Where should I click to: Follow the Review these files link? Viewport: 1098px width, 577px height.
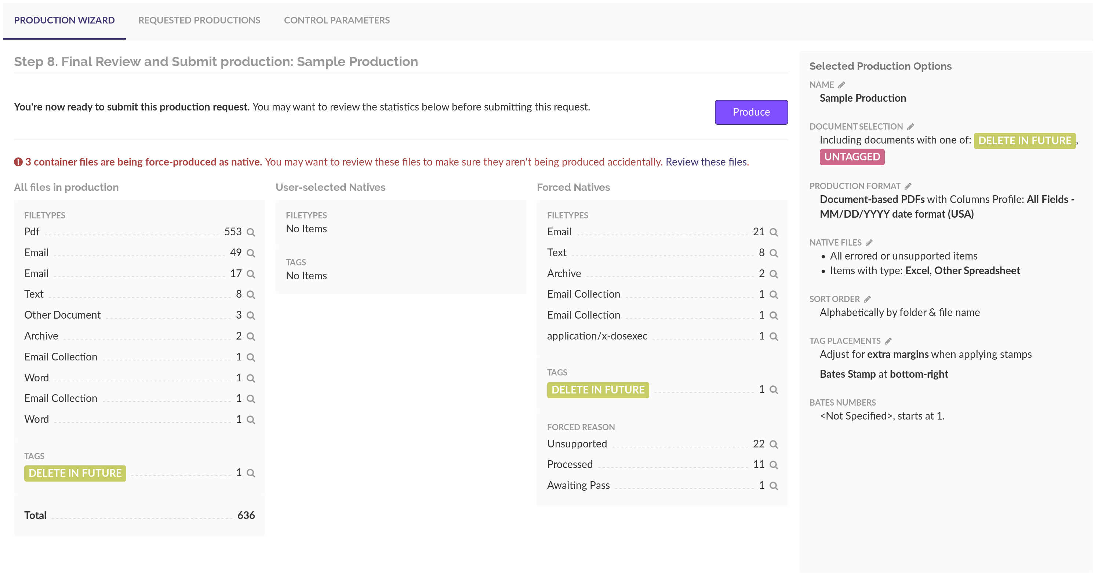[x=707, y=162]
